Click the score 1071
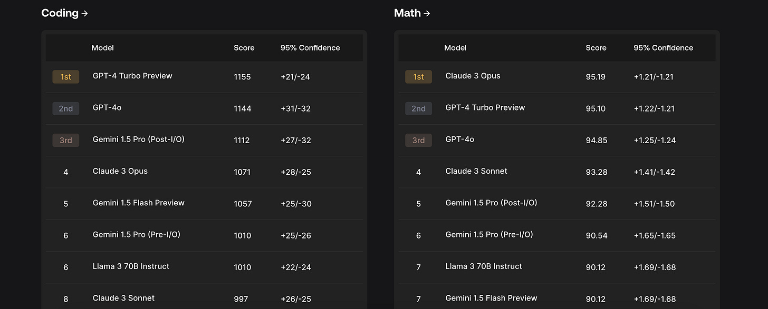The width and height of the screenshot is (768, 309). [242, 172]
